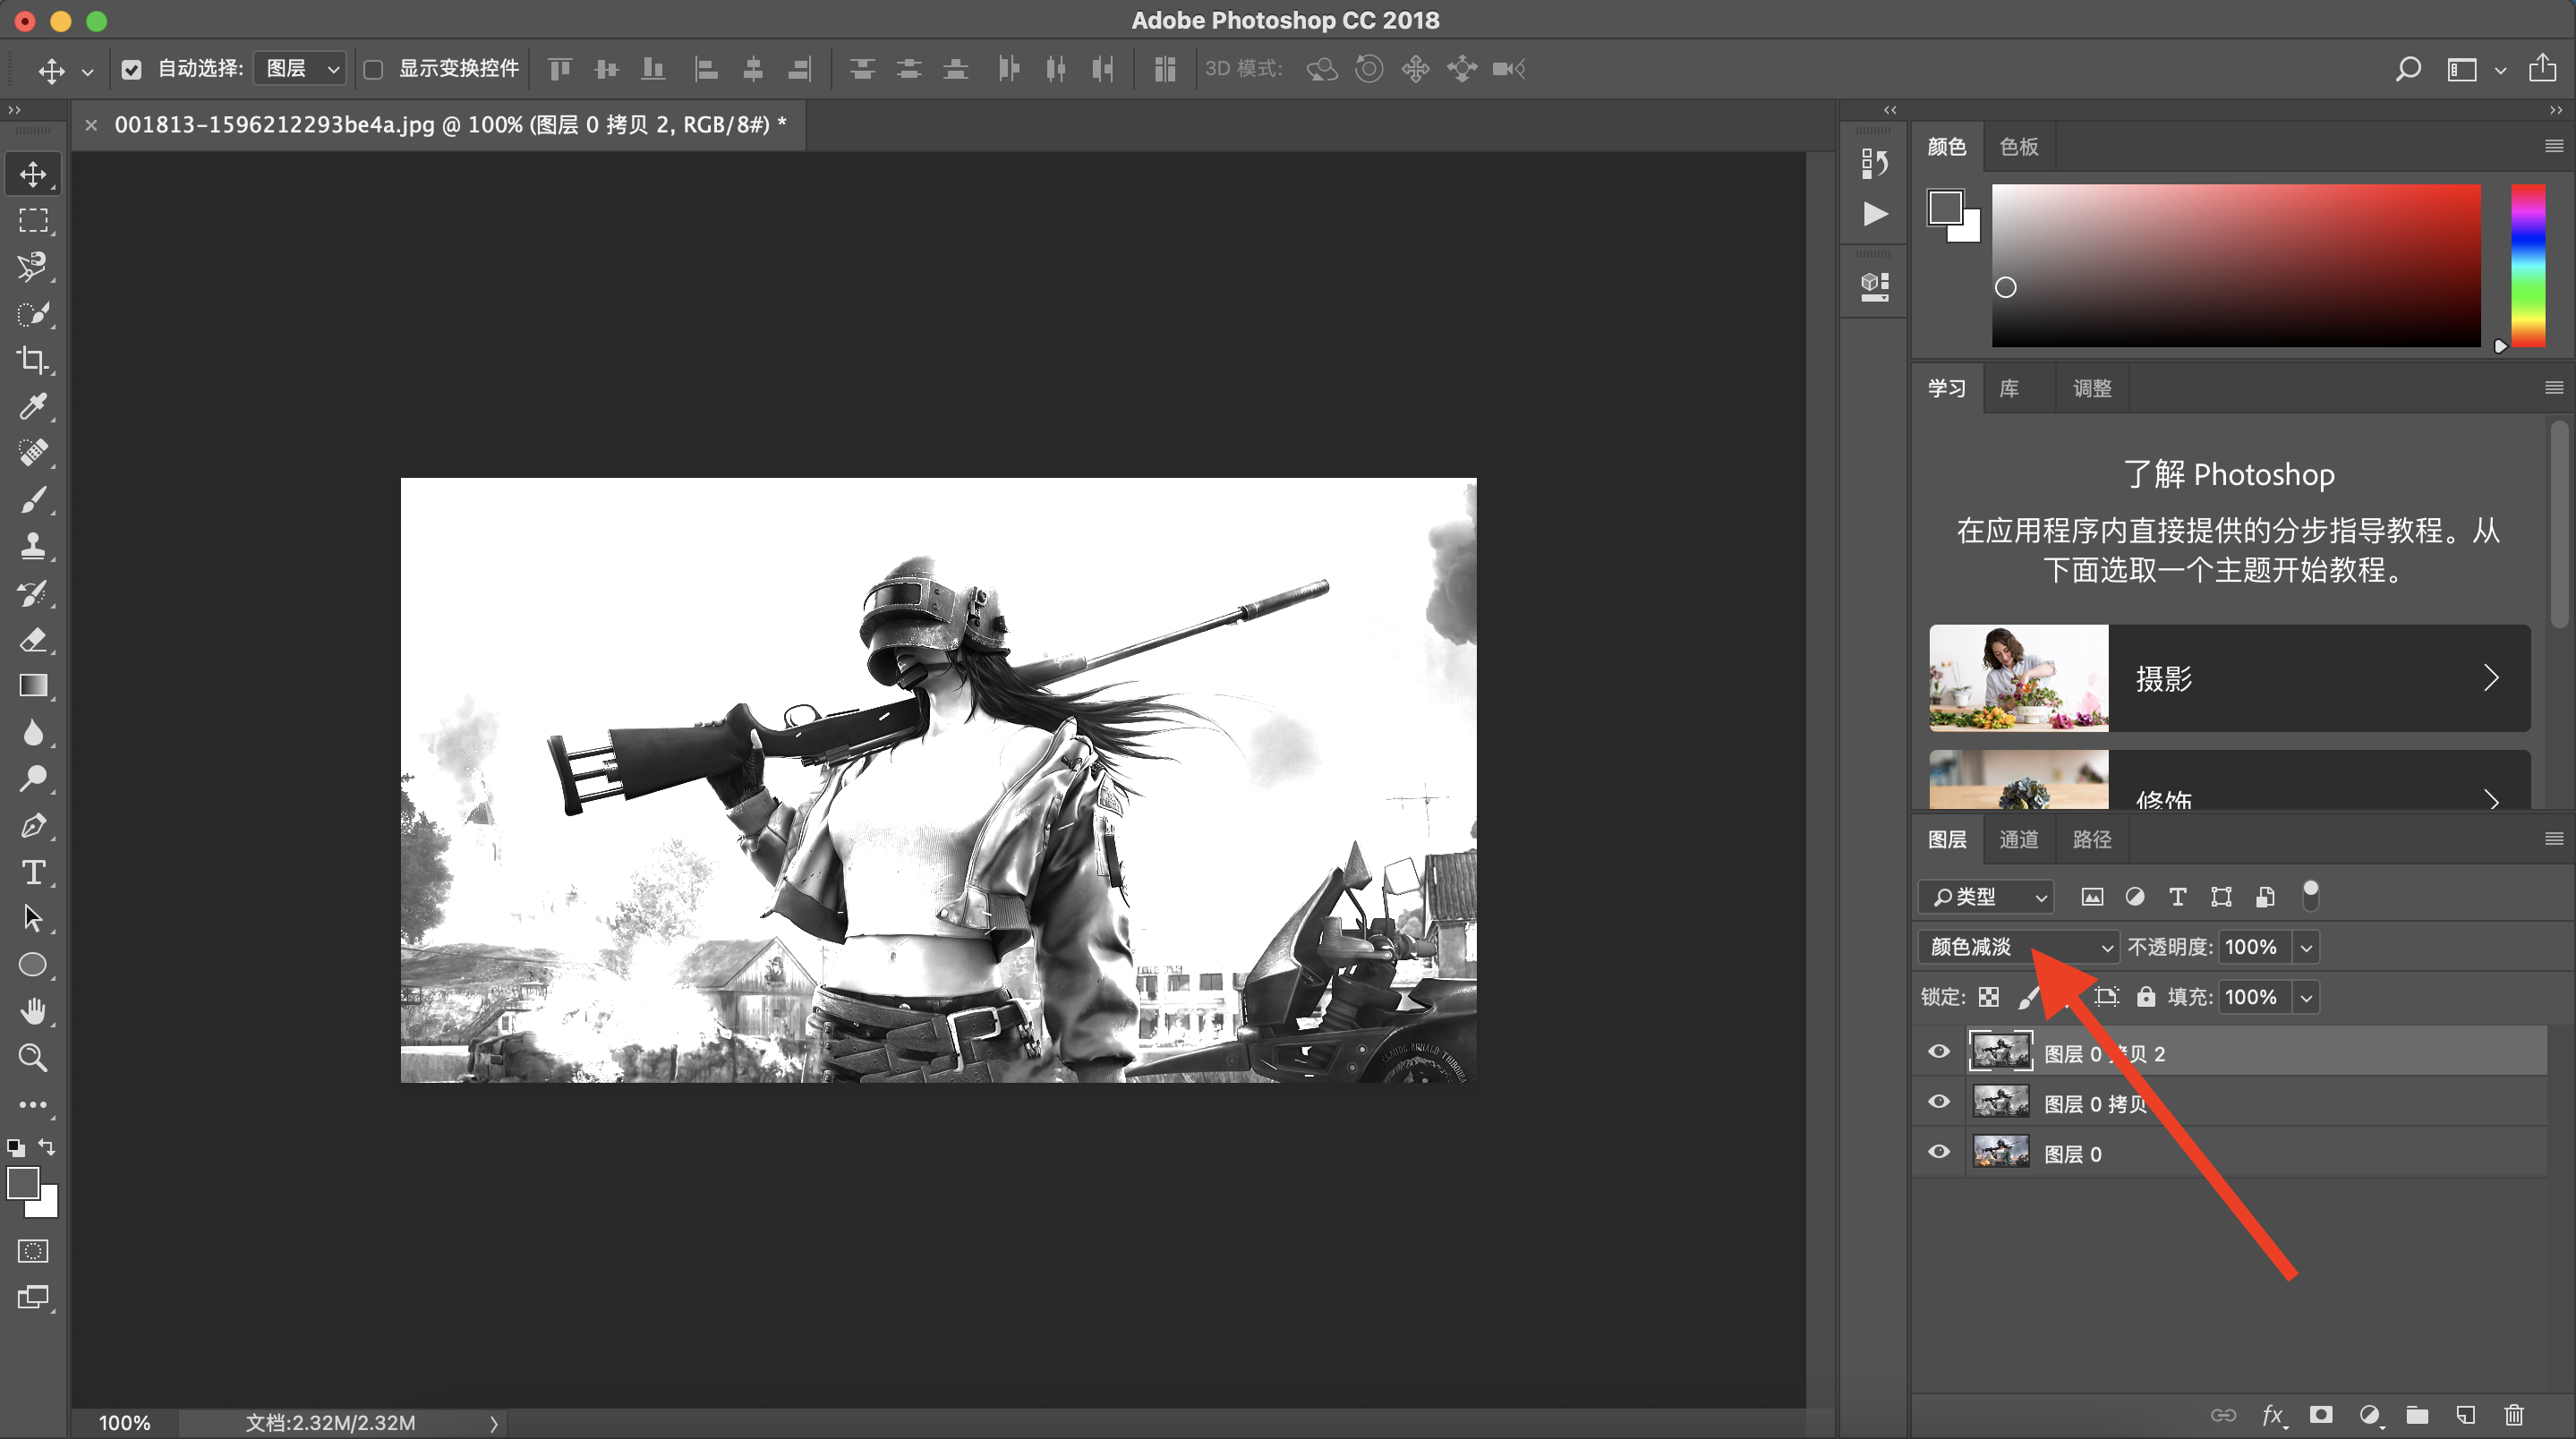The image size is (2576, 1439).
Task: Toggle the 自动选择 checkbox
Action: click(x=131, y=69)
